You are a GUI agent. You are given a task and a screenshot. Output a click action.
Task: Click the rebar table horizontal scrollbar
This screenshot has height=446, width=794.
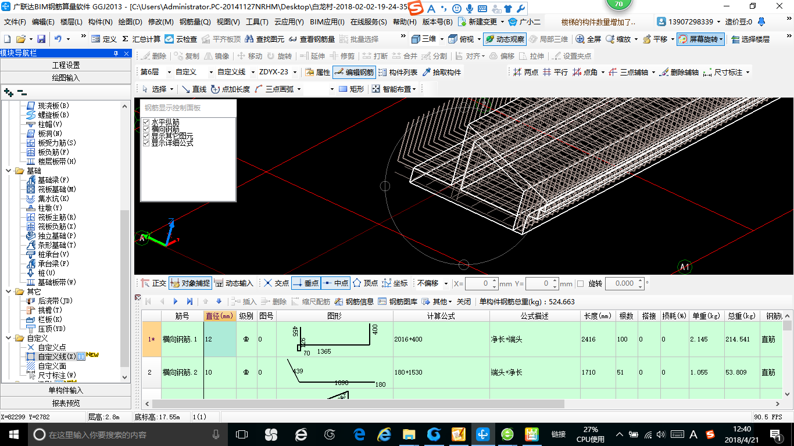[x=358, y=404]
